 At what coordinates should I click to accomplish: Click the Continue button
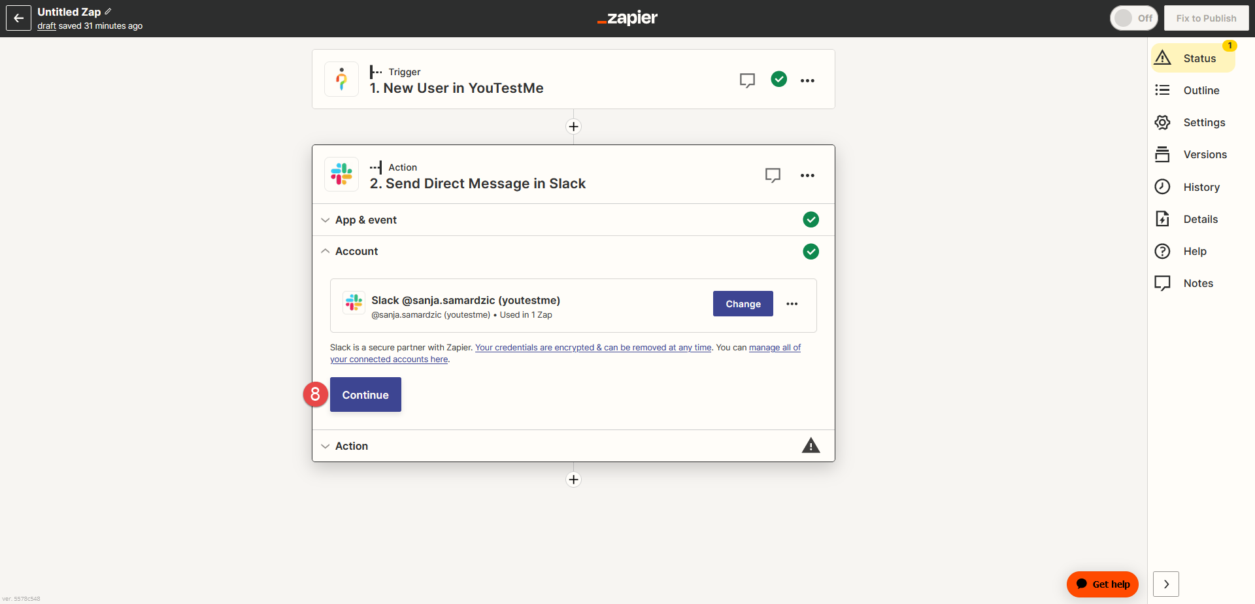[365, 395]
